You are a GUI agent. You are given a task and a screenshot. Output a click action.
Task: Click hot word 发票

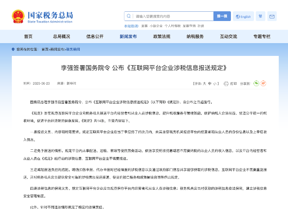point(145,26)
